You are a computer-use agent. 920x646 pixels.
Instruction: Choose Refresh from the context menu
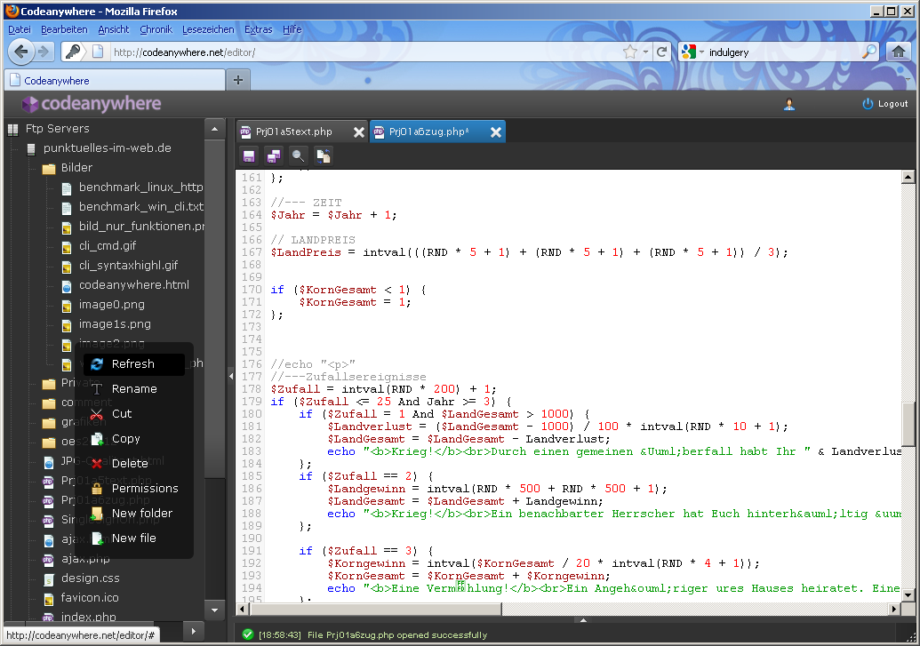pos(133,364)
